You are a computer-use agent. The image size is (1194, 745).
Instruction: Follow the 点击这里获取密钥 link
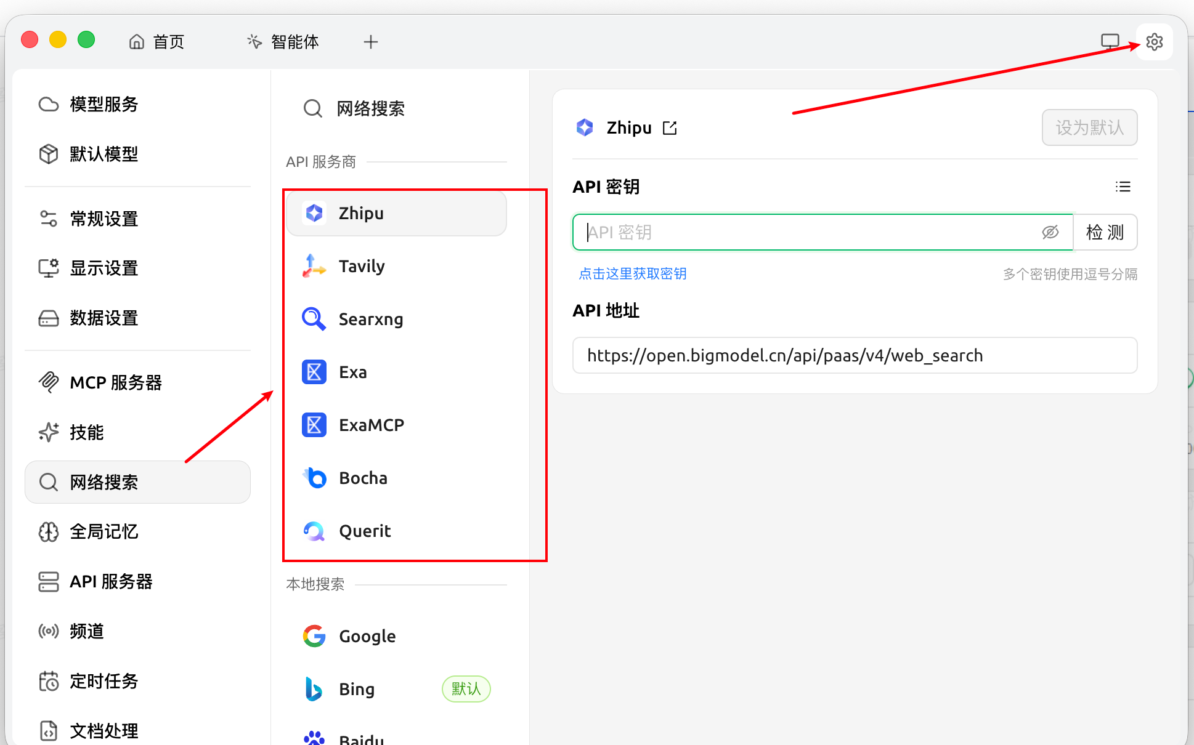coord(632,273)
